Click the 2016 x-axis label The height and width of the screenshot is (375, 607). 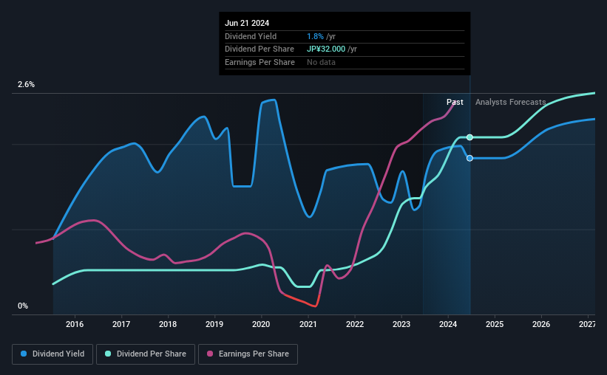(x=75, y=324)
